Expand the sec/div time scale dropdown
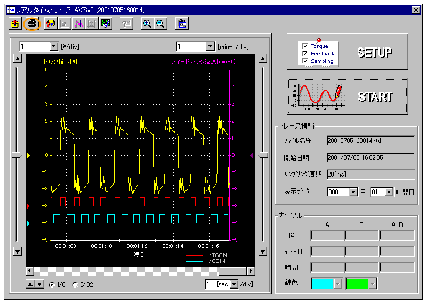 (x=235, y=284)
